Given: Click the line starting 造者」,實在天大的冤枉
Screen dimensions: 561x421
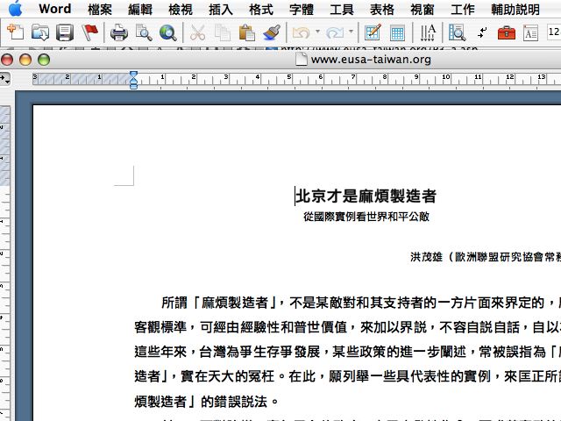Looking at the screenshot, I should click(x=347, y=376).
